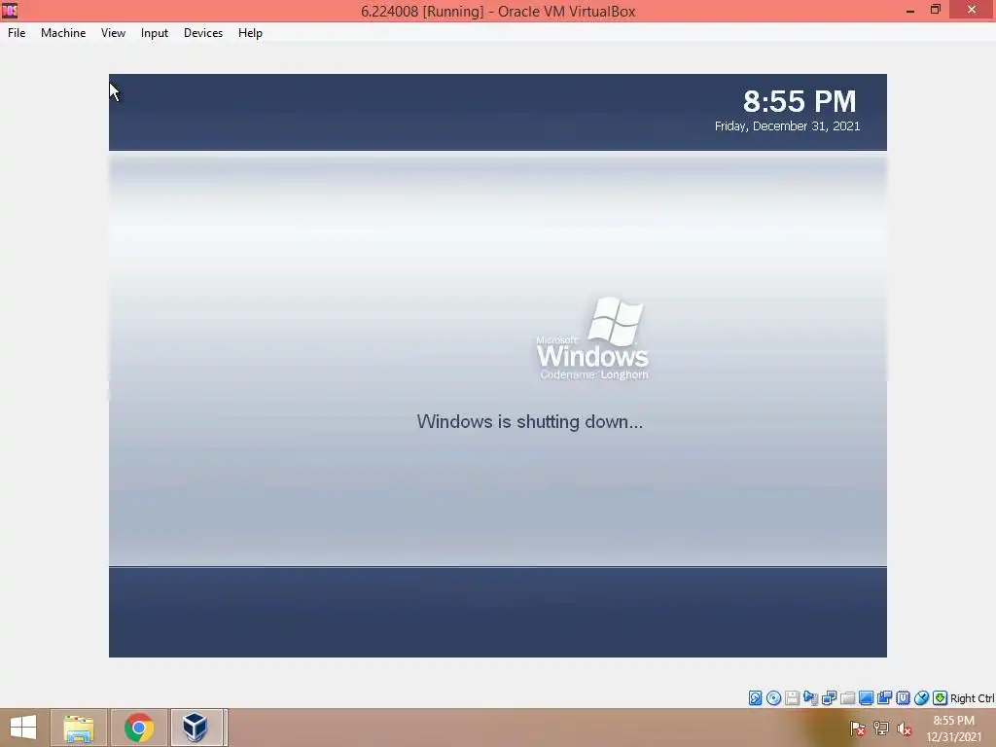The image size is (996, 747).
Task: Close the VirtualBox VM window
Action: [972, 10]
